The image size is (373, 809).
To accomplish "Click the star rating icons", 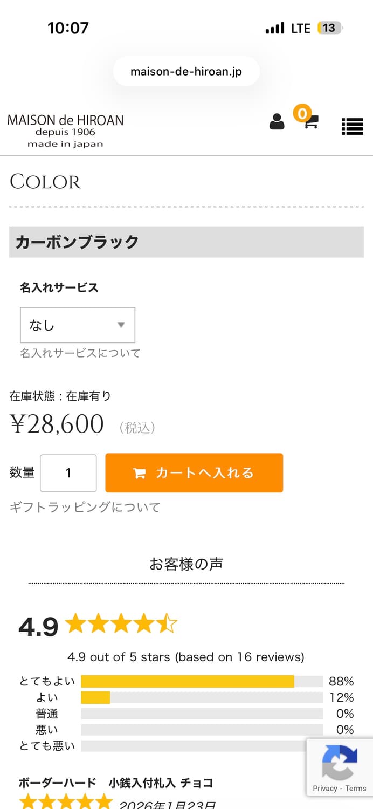I will click(x=121, y=625).
